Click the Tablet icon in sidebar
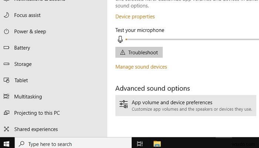Viewport: 259px width, 148px height. 6,80
